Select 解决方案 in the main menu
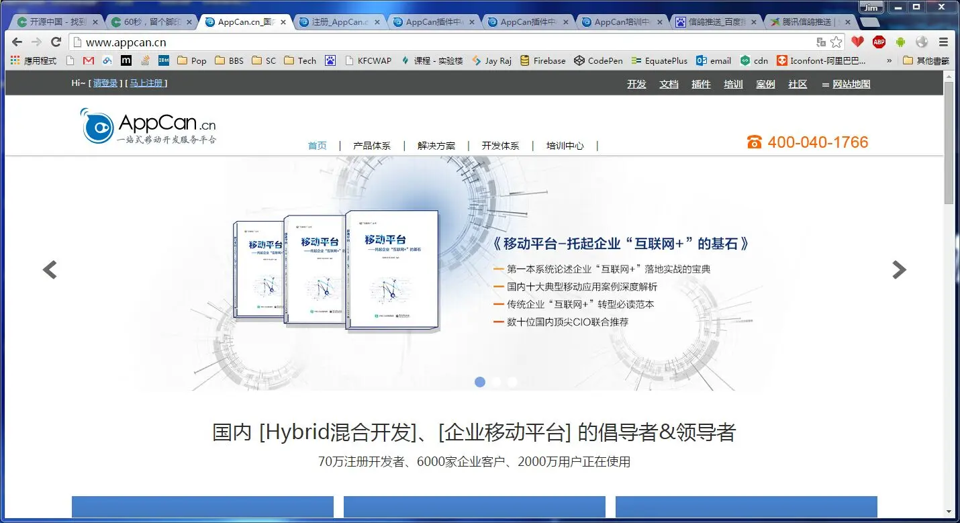The width and height of the screenshot is (960, 523). tap(436, 146)
